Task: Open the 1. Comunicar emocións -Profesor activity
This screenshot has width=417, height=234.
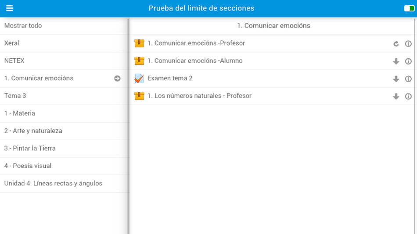Action: pos(196,43)
